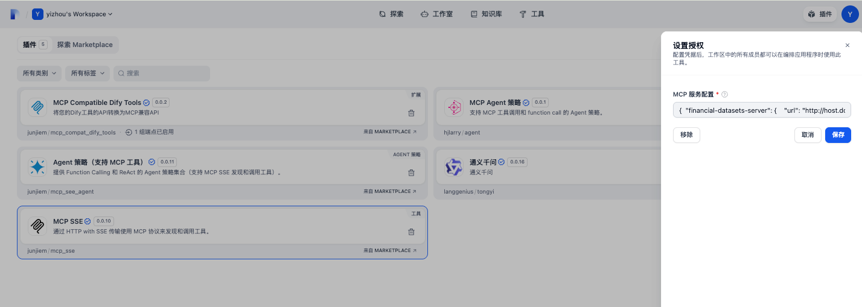Click the blue 保存 save button
Viewport: 862px width, 307px height.
click(x=838, y=135)
